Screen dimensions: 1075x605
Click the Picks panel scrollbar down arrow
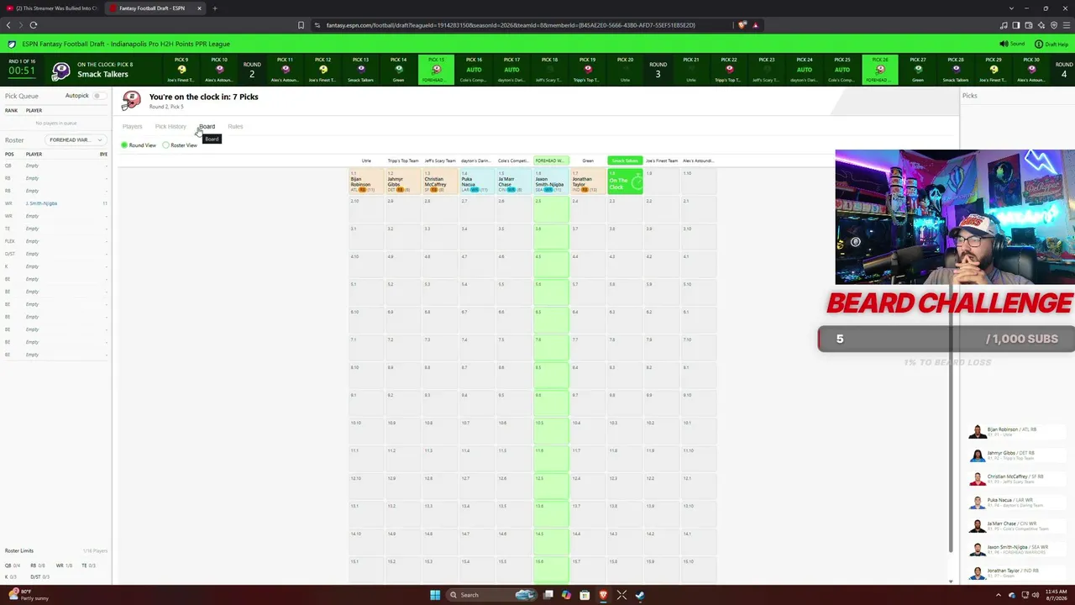(951, 581)
